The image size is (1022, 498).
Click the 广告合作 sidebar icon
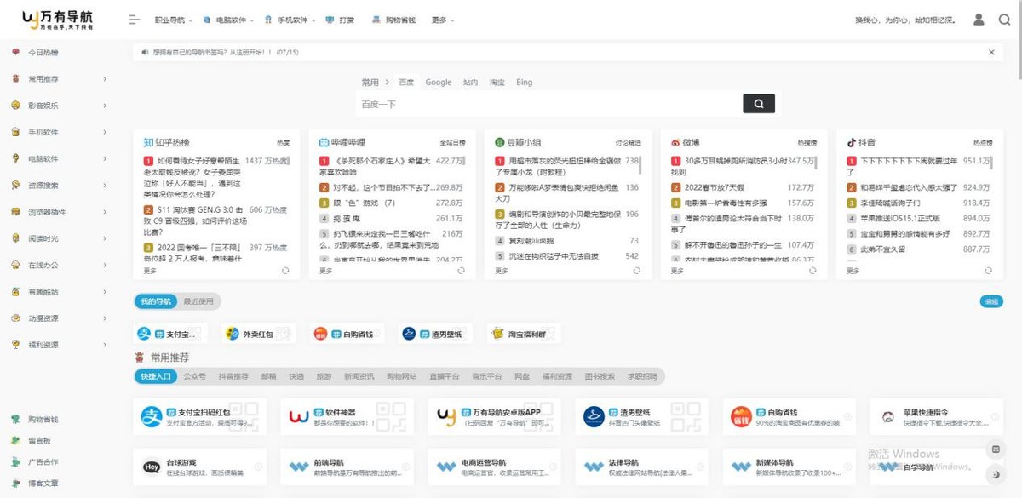[15, 462]
